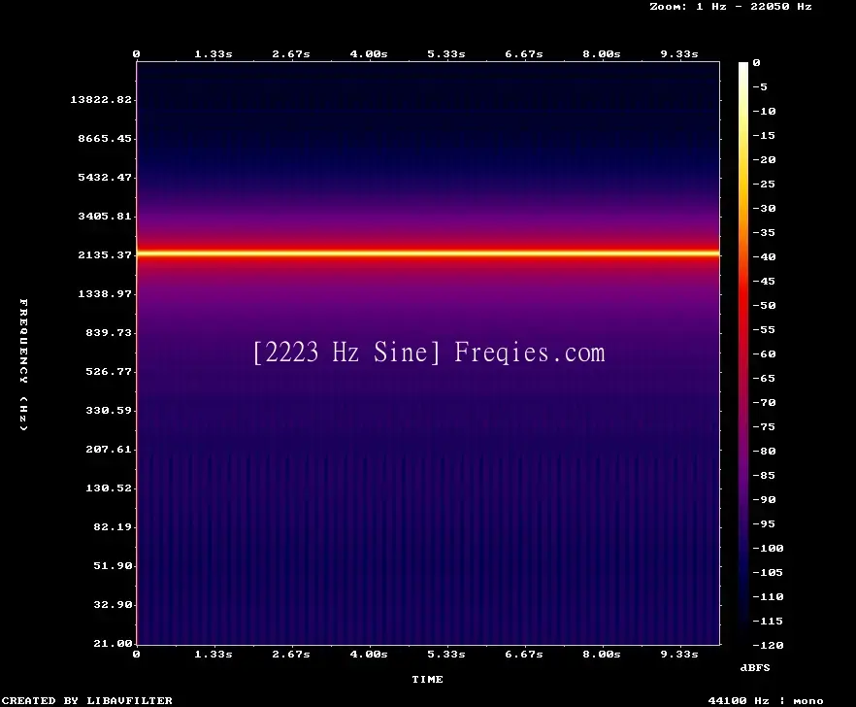Click the 13822.82 frequency axis label
The height and width of the screenshot is (707, 856).
(x=101, y=99)
